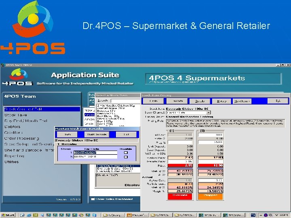Open the Creditors module
Screen dimensions: 291x218
tap(13, 132)
